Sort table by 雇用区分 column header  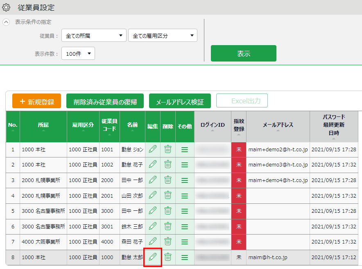pos(83,126)
